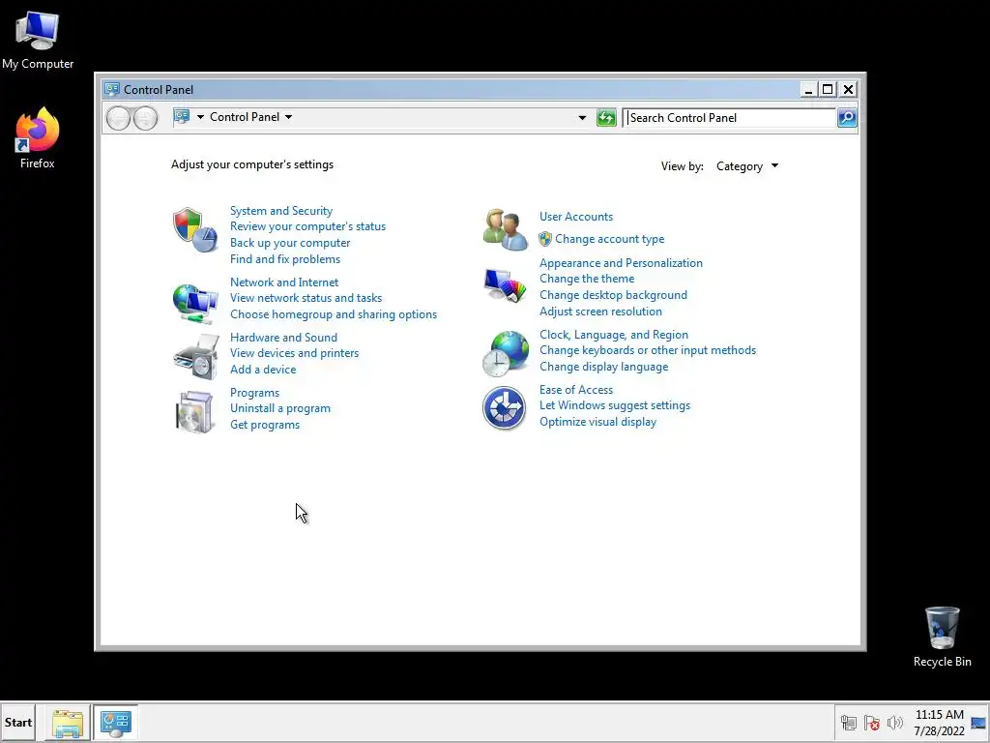Open the My Computer desktop icon

pos(38,40)
